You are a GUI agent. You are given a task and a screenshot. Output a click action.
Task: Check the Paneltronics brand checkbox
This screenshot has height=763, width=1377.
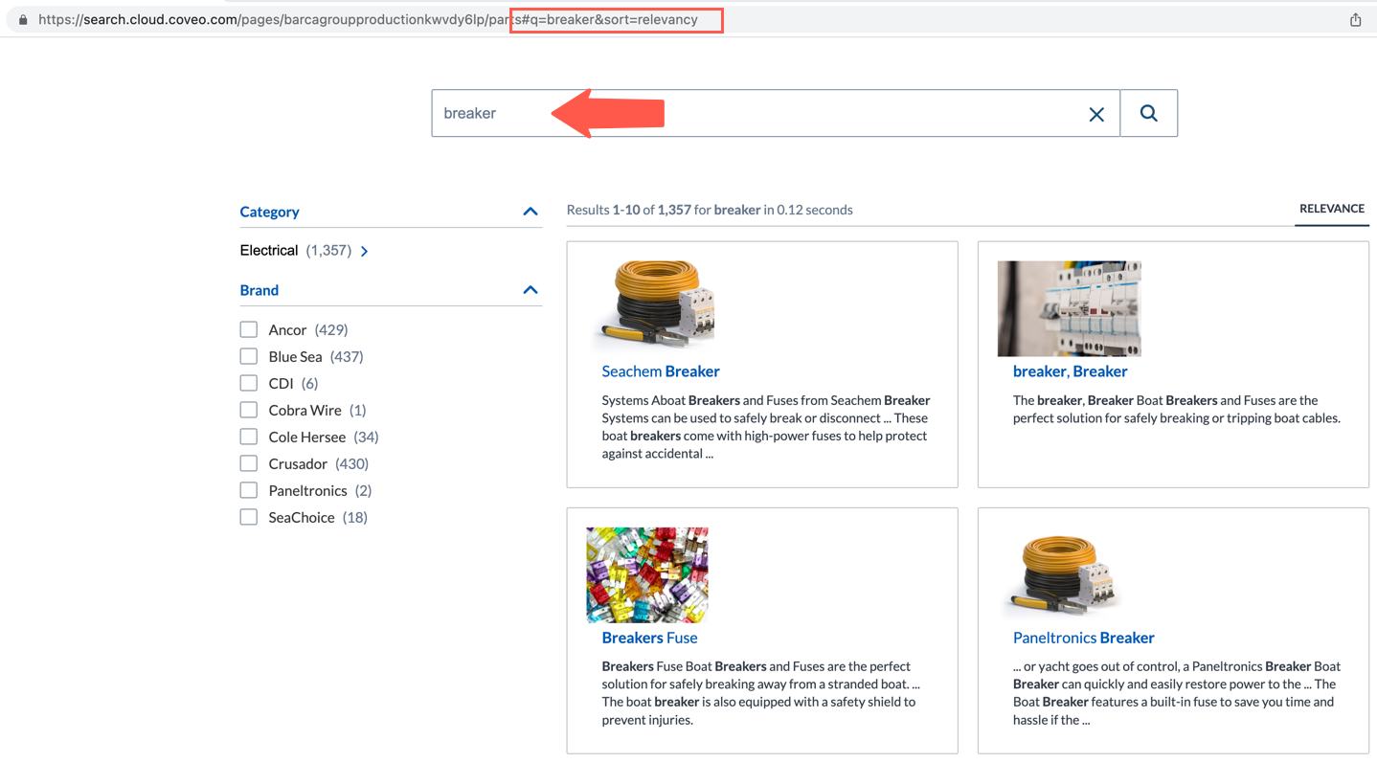pyautogui.click(x=249, y=490)
